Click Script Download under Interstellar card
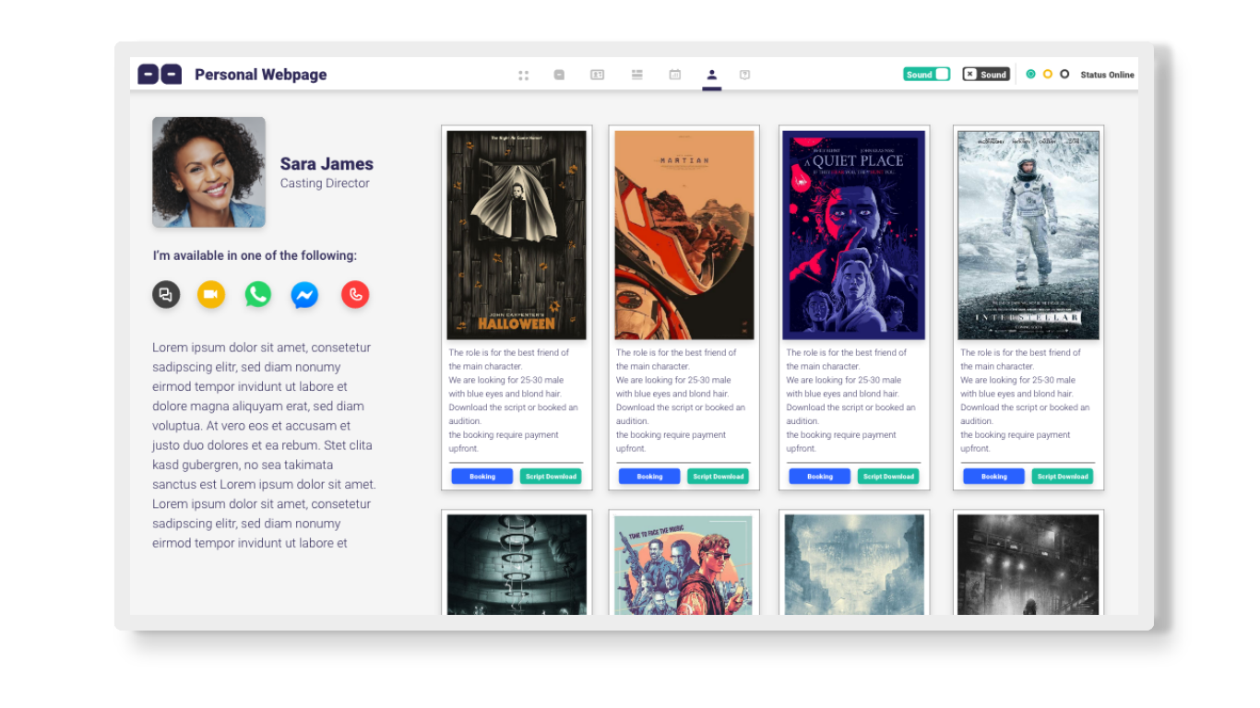1260x708 pixels. [x=1063, y=477]
